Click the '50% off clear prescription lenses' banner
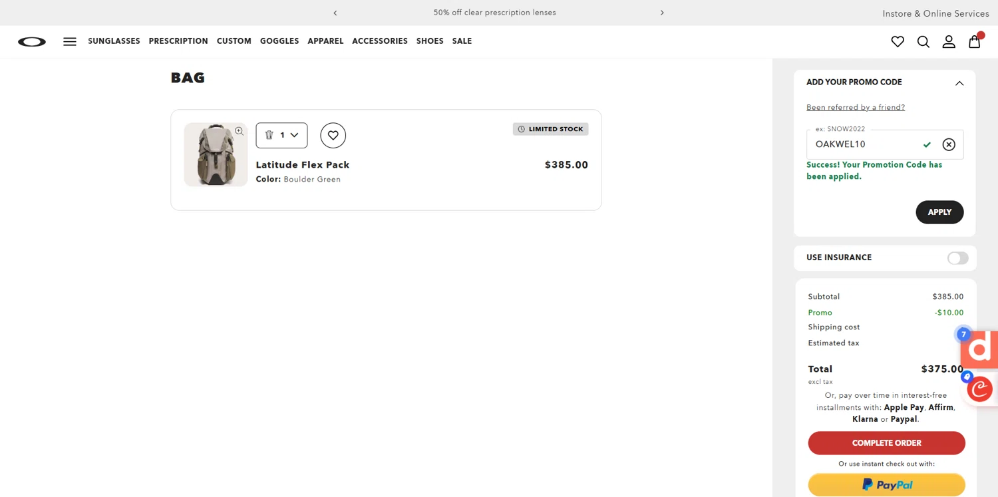Viewport: 998px width, 497px height. (494, 13)
